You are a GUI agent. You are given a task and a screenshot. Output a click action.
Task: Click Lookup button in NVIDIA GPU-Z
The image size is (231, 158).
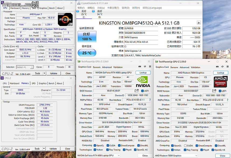(143, 73)
